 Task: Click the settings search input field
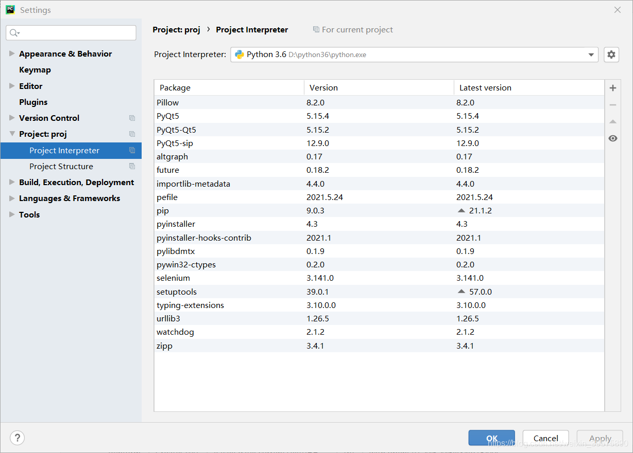(71, 33)
